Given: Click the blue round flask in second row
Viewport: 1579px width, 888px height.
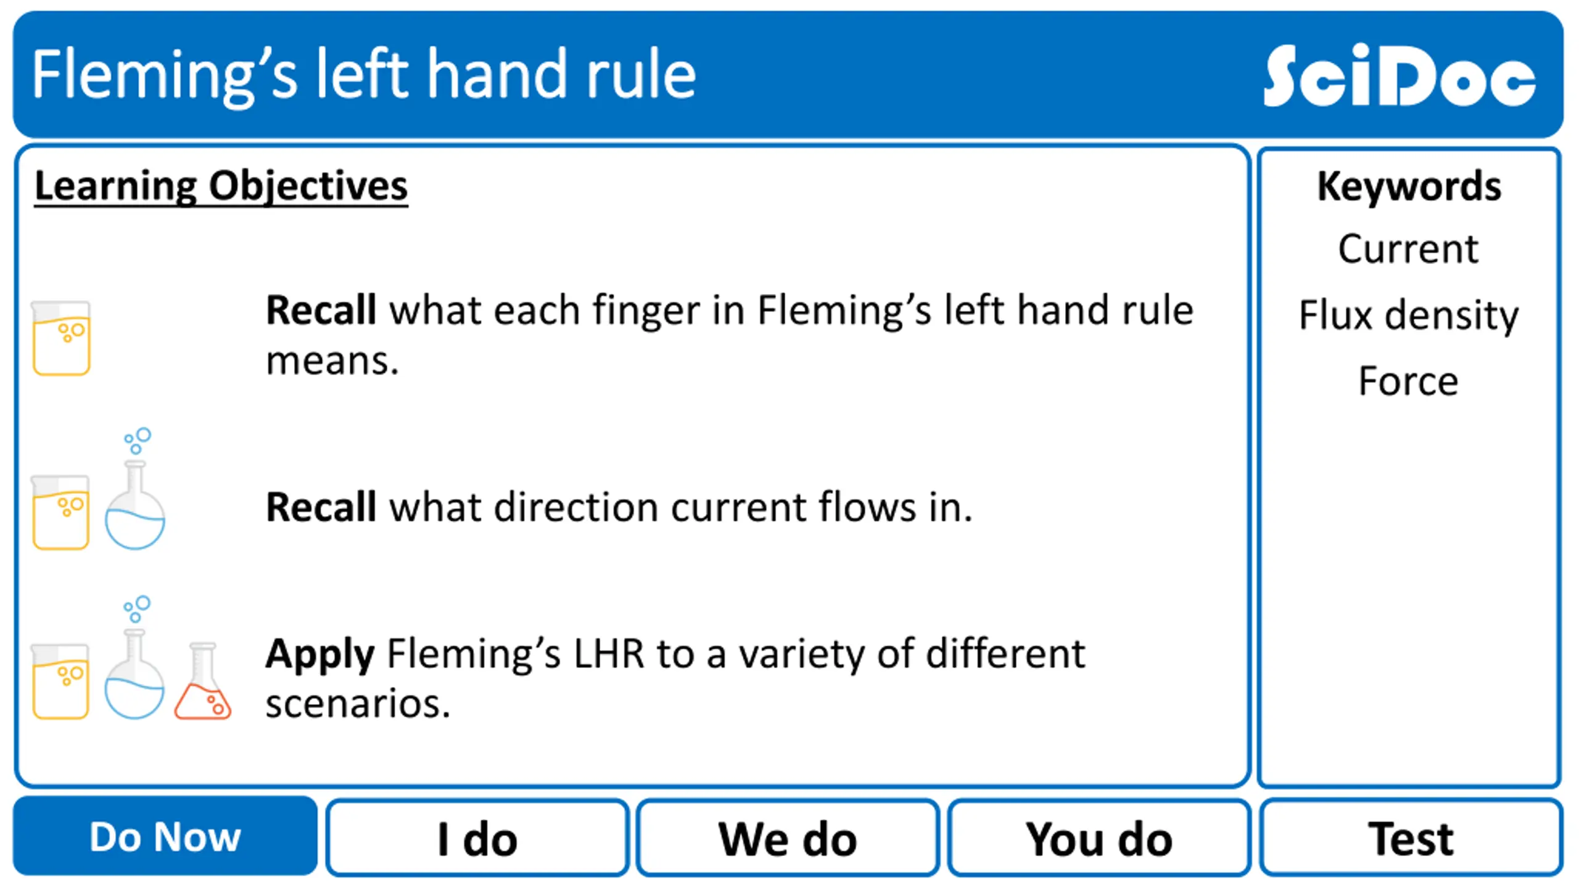Looking at the screenshot, I should point(135,505).
